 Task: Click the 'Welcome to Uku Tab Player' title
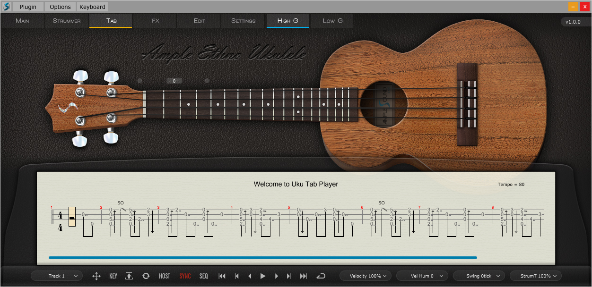point(296,184)
